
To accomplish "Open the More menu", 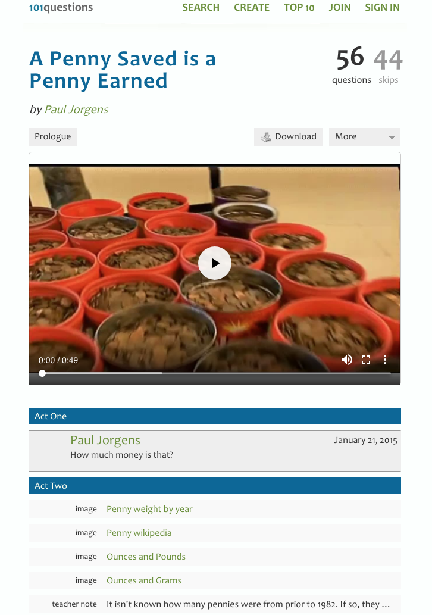I will click(365, 137).
